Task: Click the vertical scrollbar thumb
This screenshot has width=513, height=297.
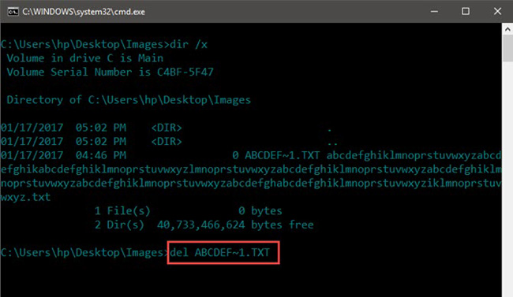Action: [x=507, y=48]
